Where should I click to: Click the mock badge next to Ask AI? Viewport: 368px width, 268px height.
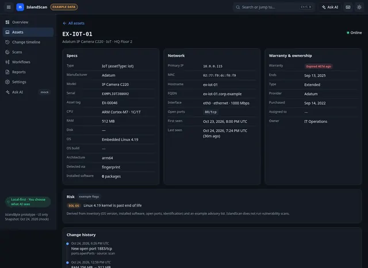(44, 92)
